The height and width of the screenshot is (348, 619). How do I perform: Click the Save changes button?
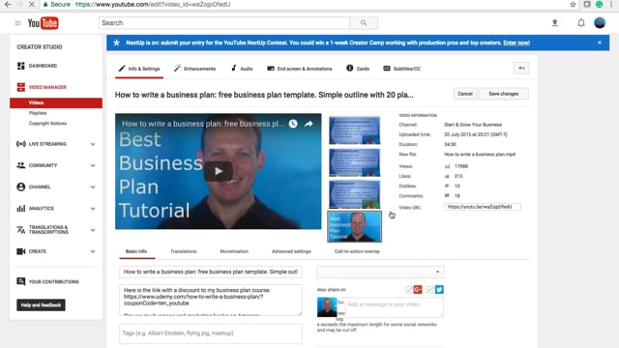(x=503, y=94)
